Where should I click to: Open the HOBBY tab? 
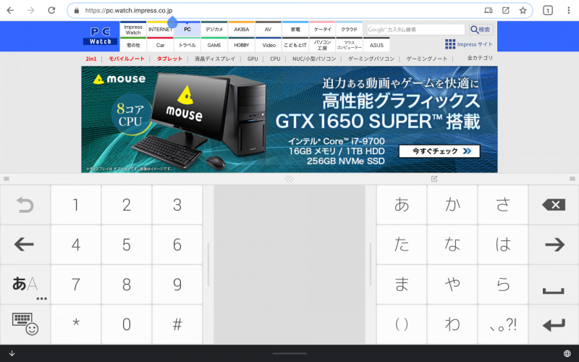[242, 45]
